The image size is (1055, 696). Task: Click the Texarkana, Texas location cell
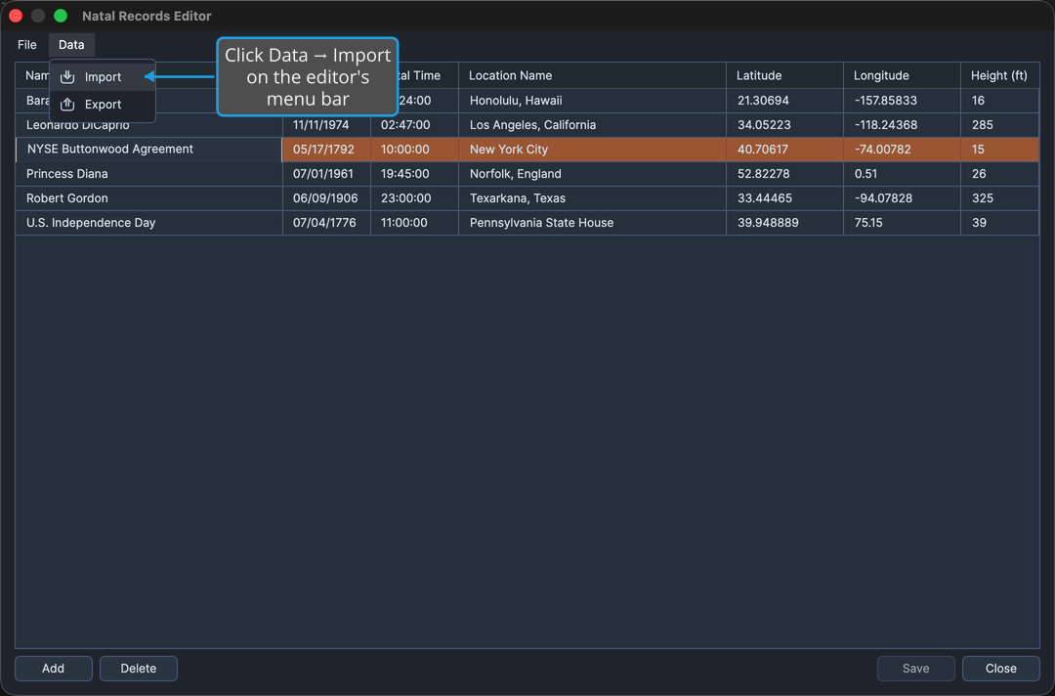click(x=592, y=198)
